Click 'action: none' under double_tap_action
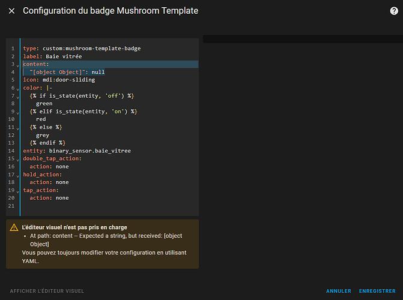 pyautogui.click(x=49, y=166)
